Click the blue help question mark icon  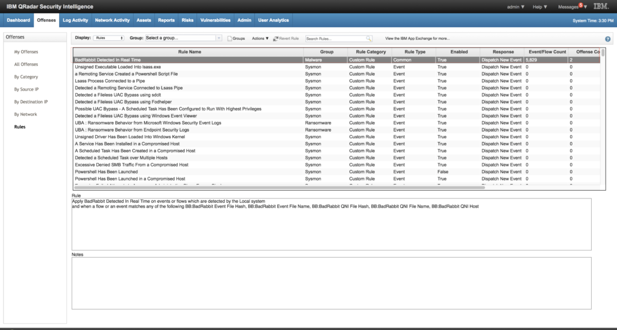tap(607, 39)
